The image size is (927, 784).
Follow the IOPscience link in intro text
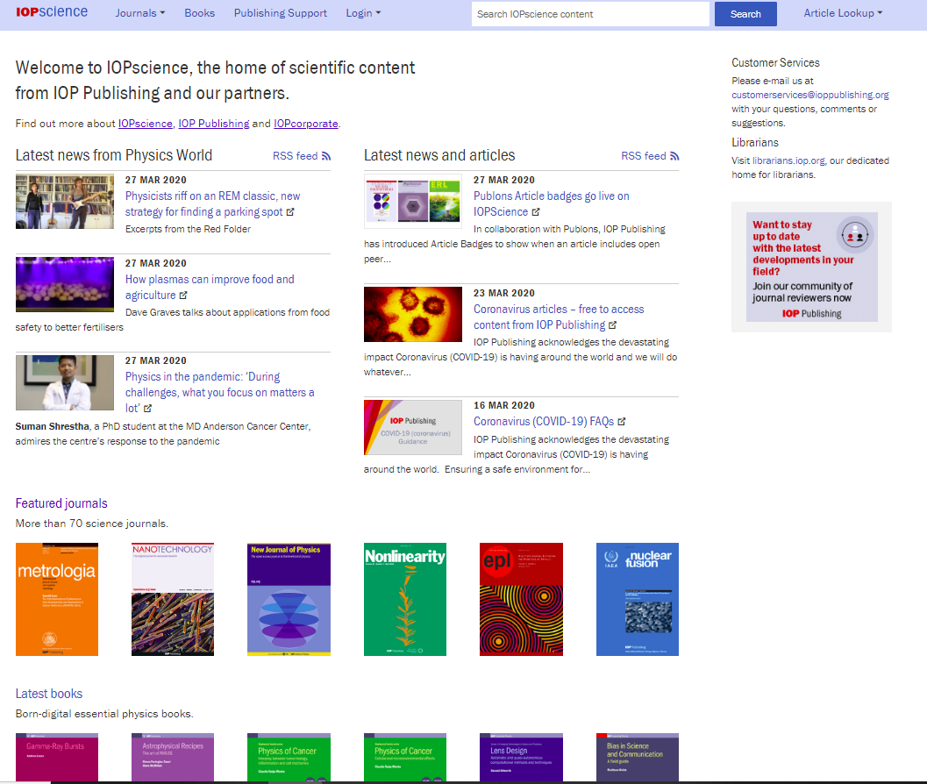click(x=145, y=124)
